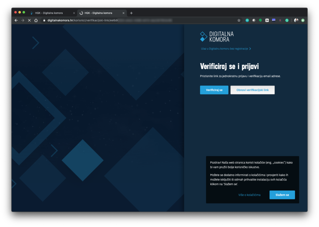Close the first HGK - Digitalna komora tab

click(x=74, y=13)
